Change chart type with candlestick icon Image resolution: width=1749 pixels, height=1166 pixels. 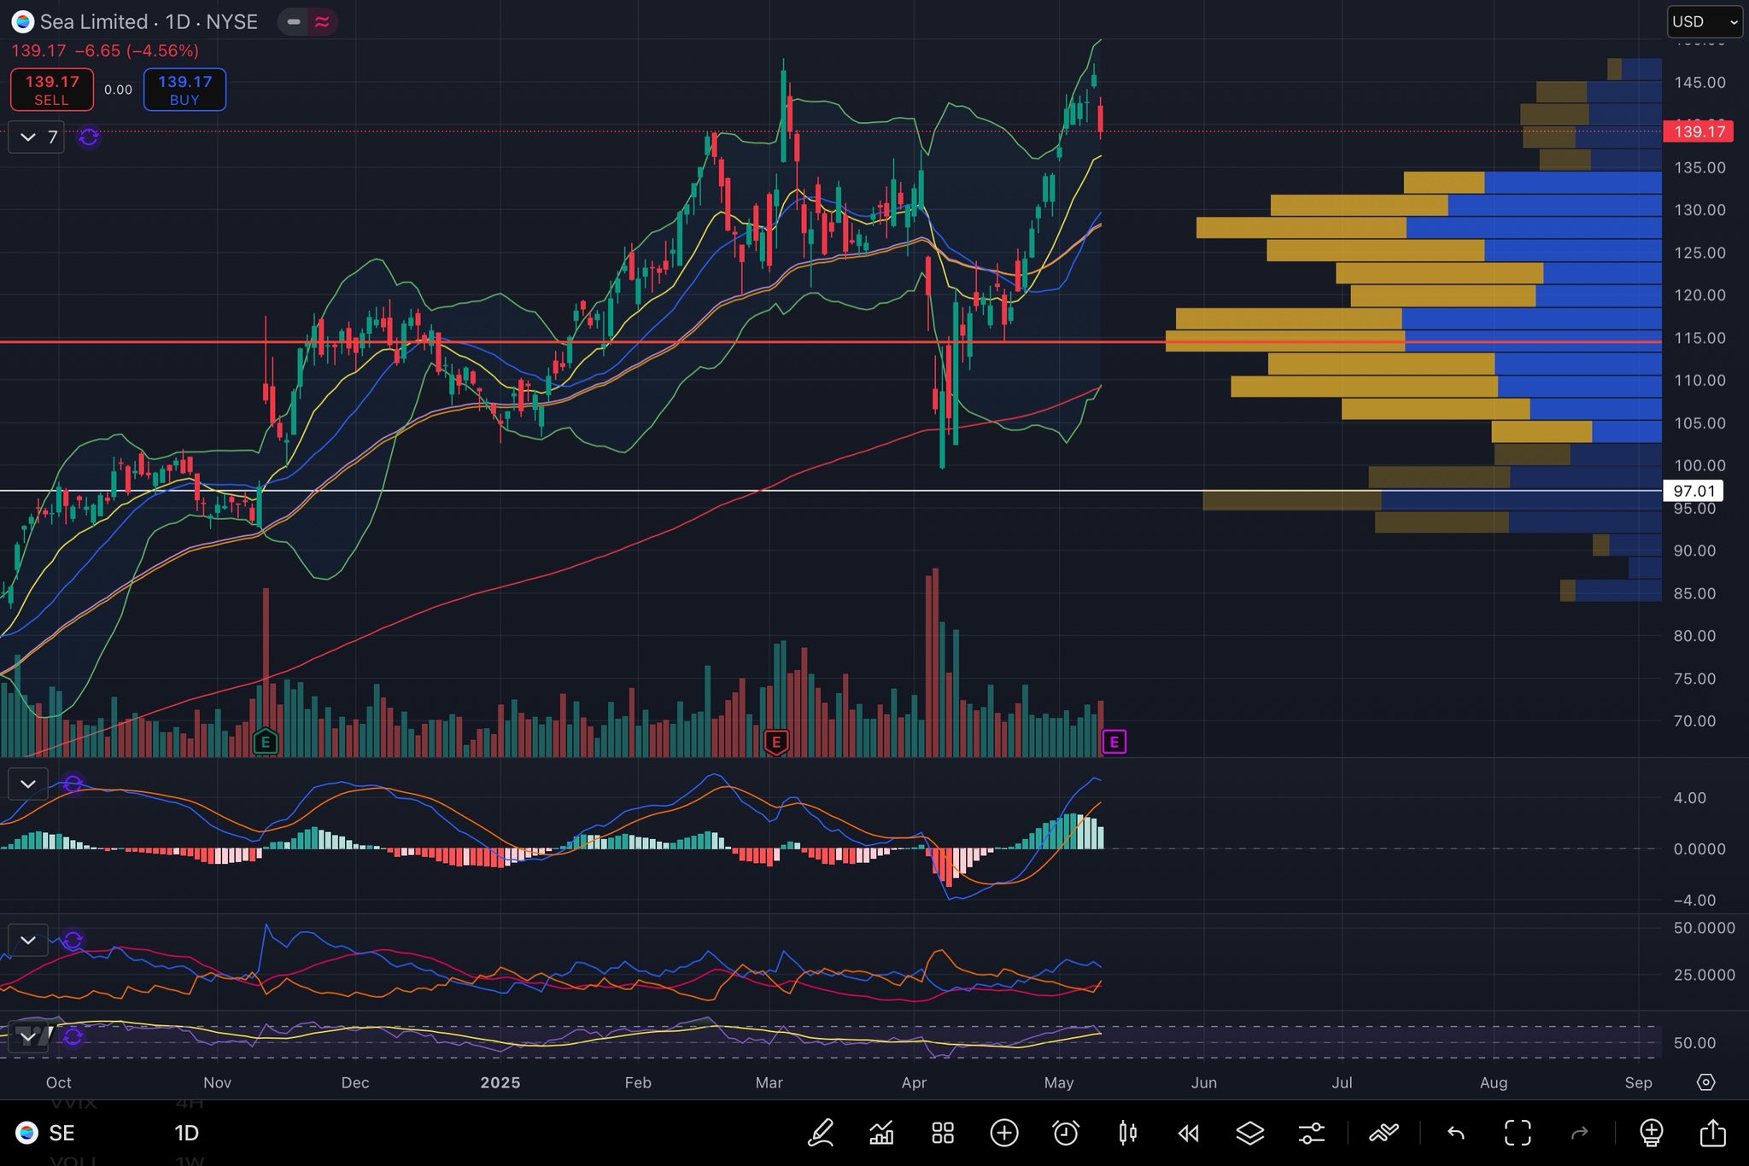(x=1127, y=1133)
